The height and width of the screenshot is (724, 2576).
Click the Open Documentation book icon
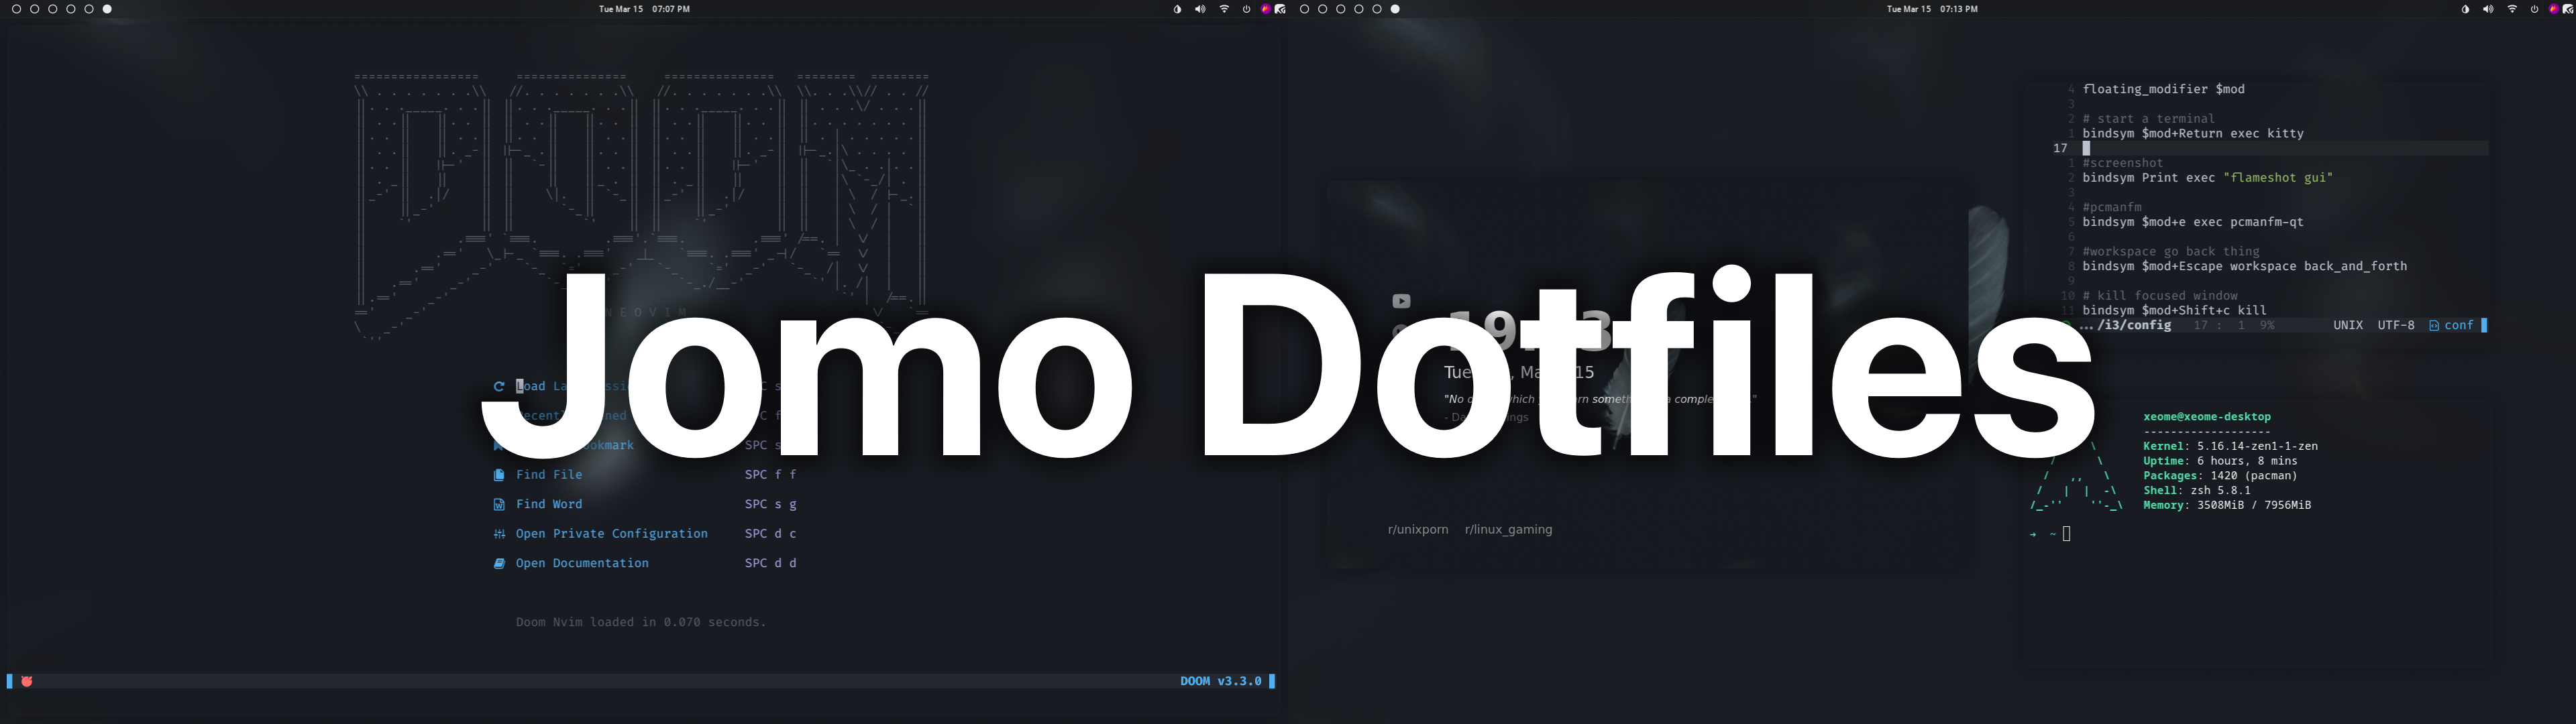point(499,563)
